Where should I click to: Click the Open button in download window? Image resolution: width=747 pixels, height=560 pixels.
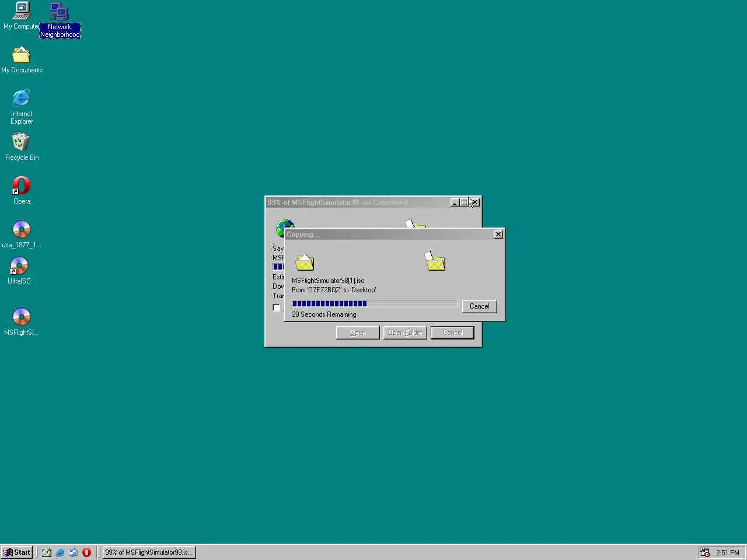point(358,332)
